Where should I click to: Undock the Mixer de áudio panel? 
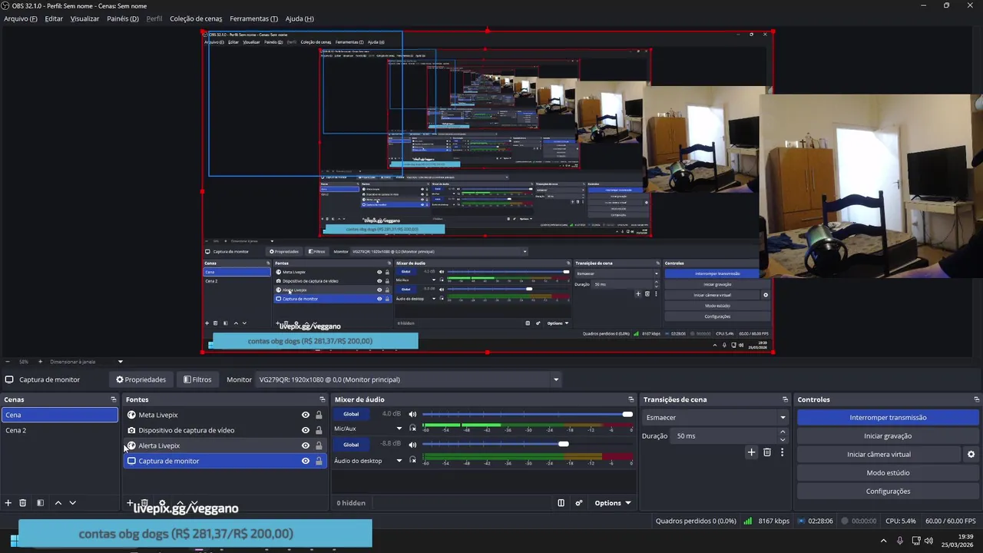pos(631,399)
